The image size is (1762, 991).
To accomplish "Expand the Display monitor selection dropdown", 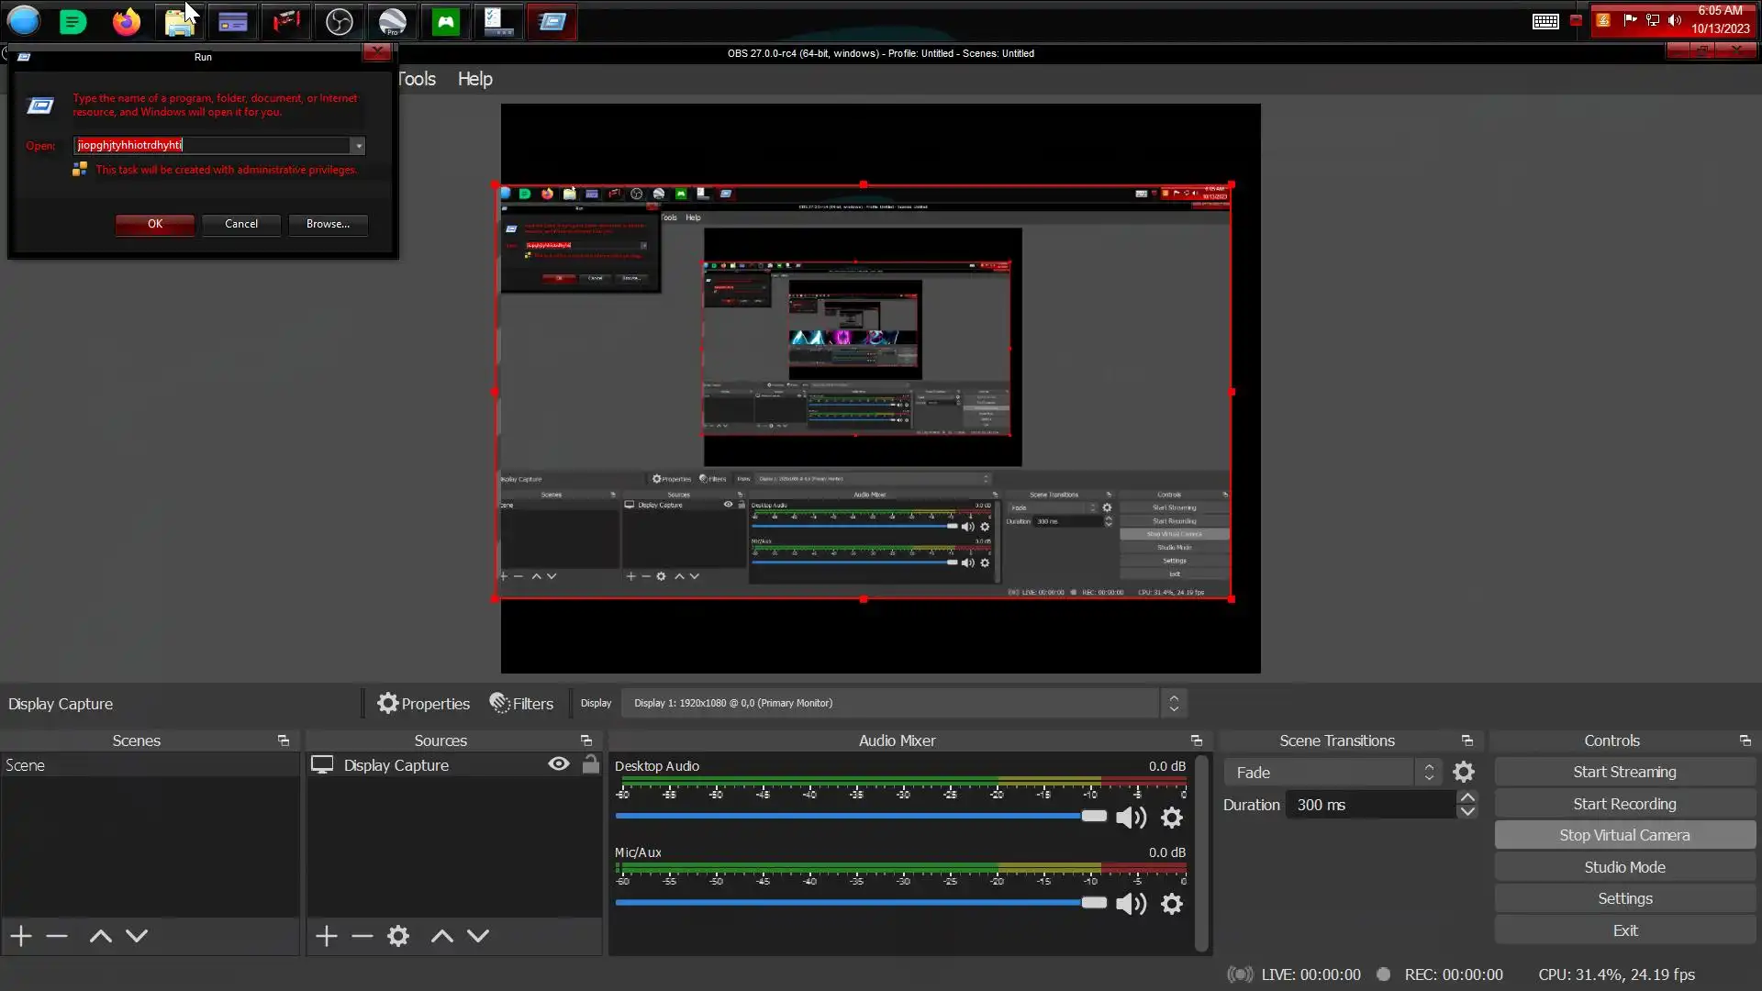I will point(1174,704).
